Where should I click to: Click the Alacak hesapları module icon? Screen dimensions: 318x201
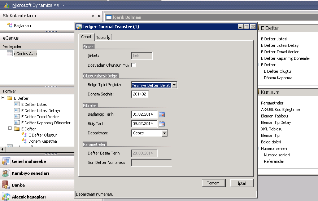(6, 197)
